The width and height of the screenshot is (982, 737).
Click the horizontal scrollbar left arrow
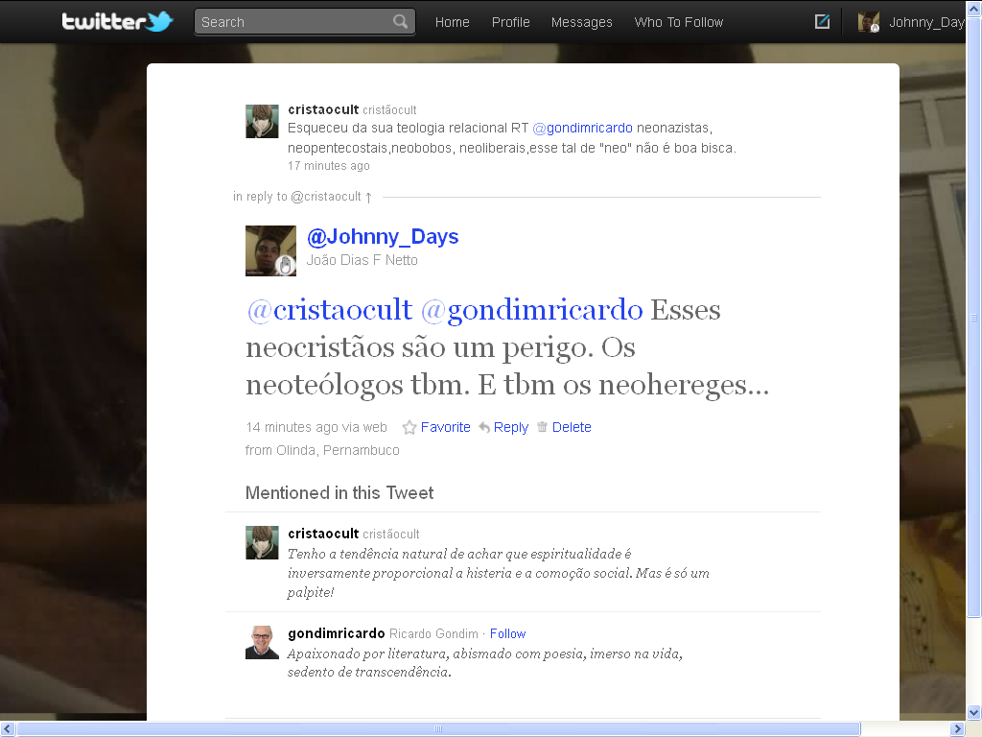pos(8,729)
